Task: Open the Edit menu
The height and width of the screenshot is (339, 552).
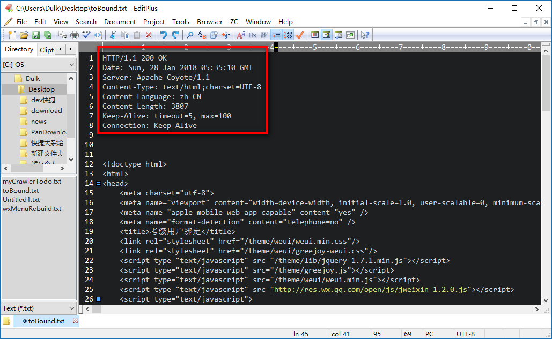Action: [x=40, y=22]
